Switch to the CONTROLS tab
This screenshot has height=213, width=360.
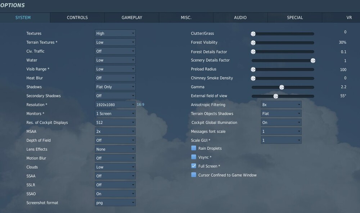(77, 18)
